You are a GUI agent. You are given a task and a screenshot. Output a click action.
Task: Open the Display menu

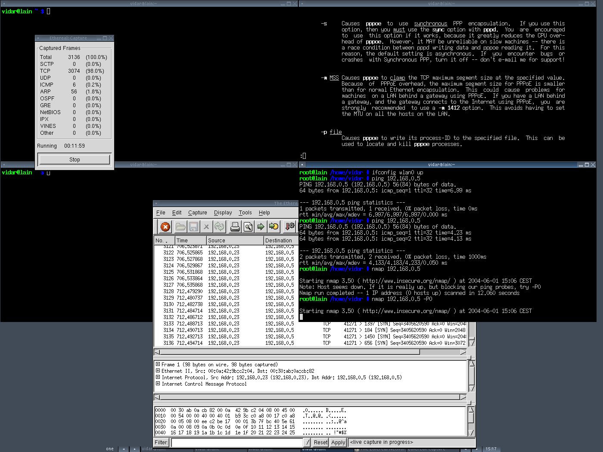coord(223,213)
